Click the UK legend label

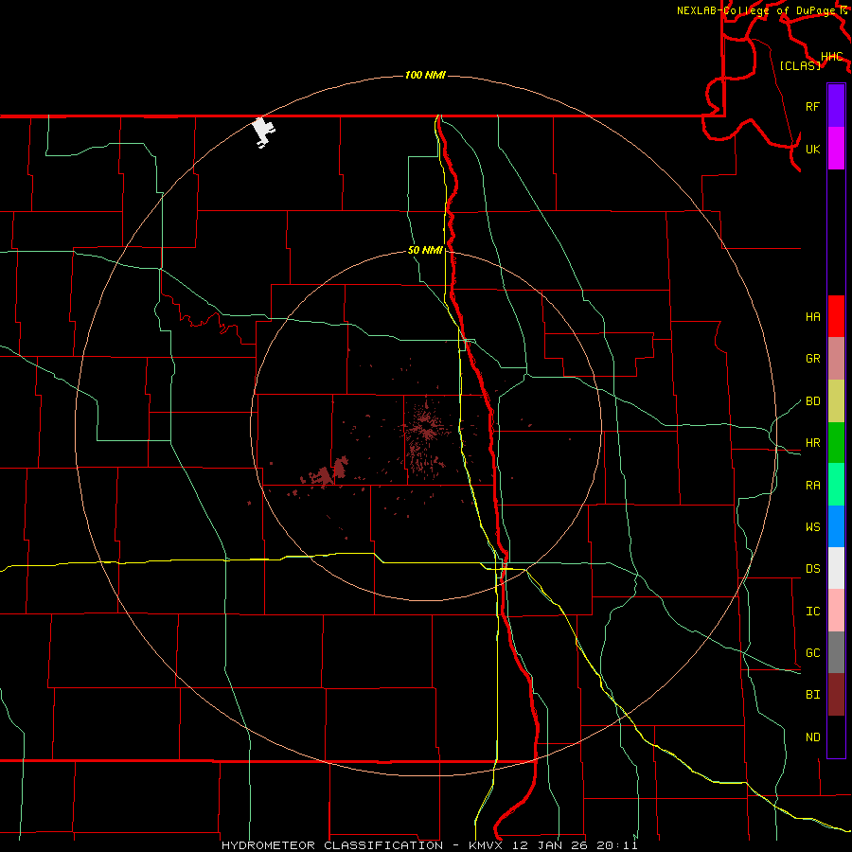click(812, 149)
